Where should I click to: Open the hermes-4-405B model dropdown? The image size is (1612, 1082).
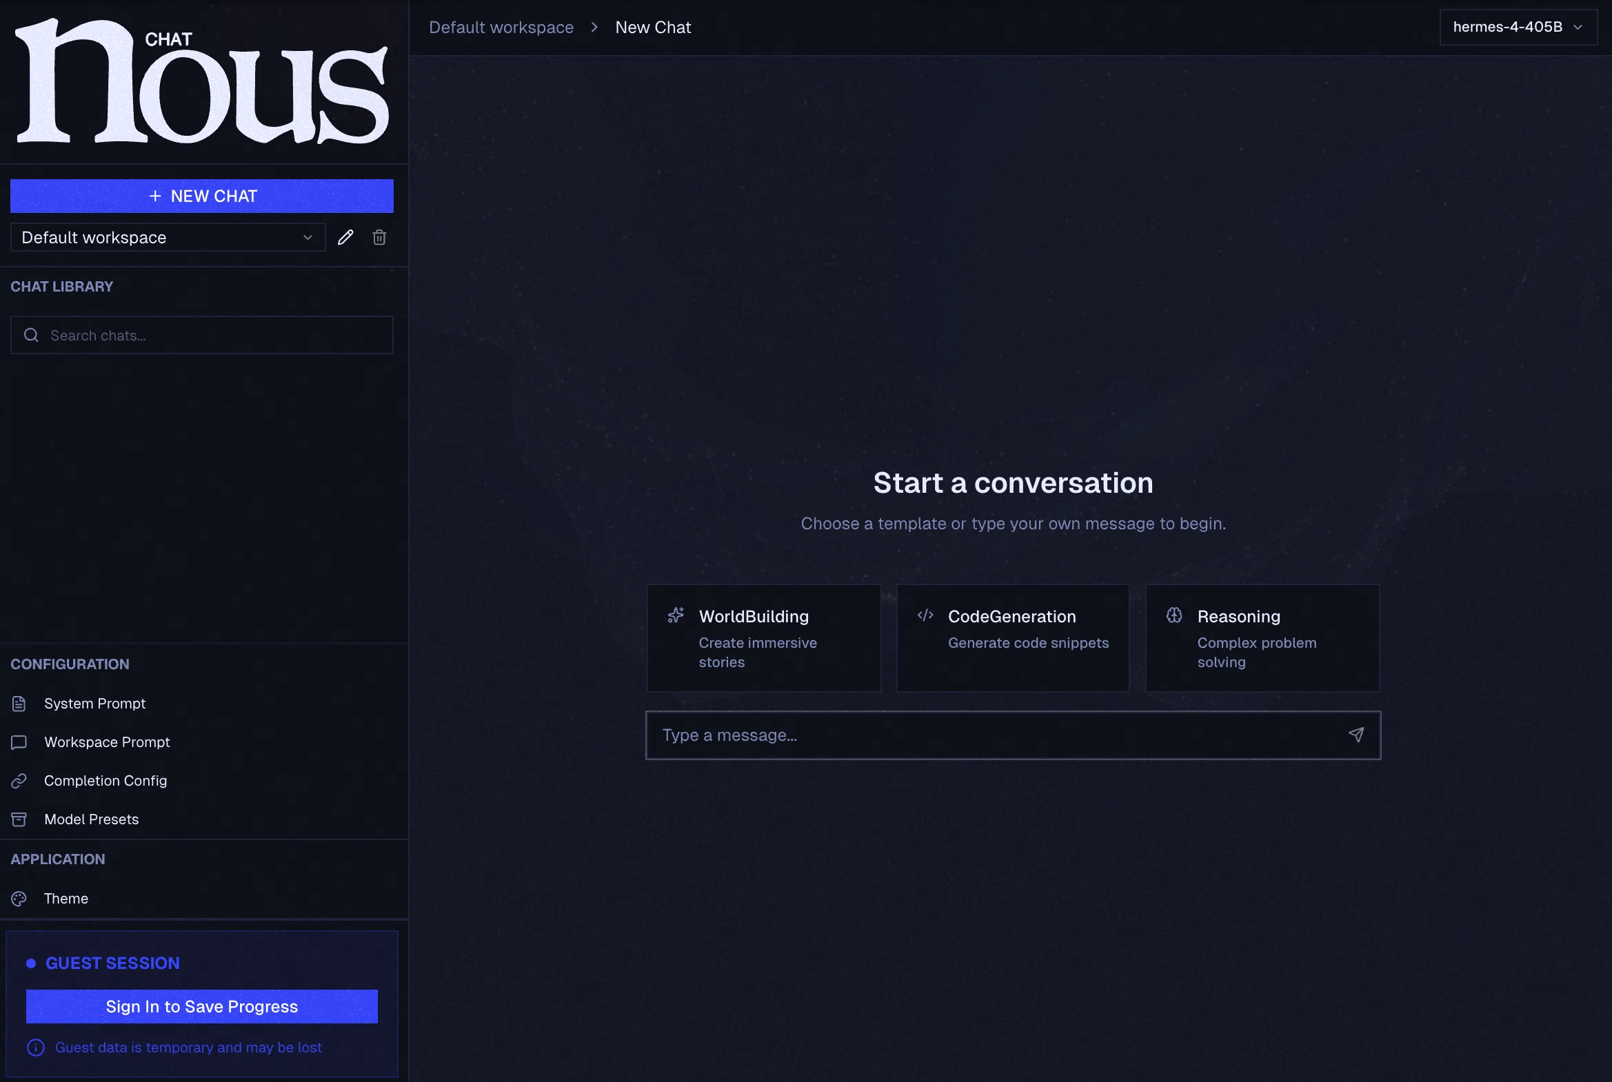click(x=1518, y=27)
